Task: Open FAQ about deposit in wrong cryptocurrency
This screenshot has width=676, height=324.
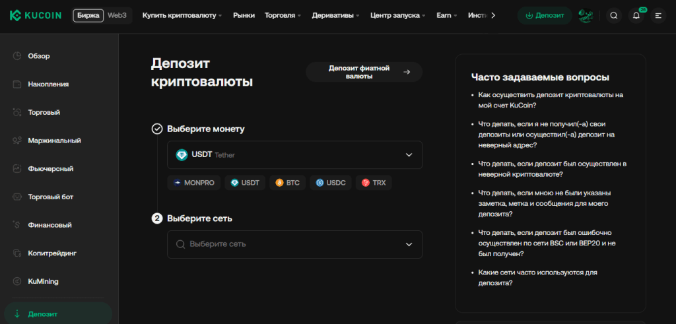Action: click(553, 170)
